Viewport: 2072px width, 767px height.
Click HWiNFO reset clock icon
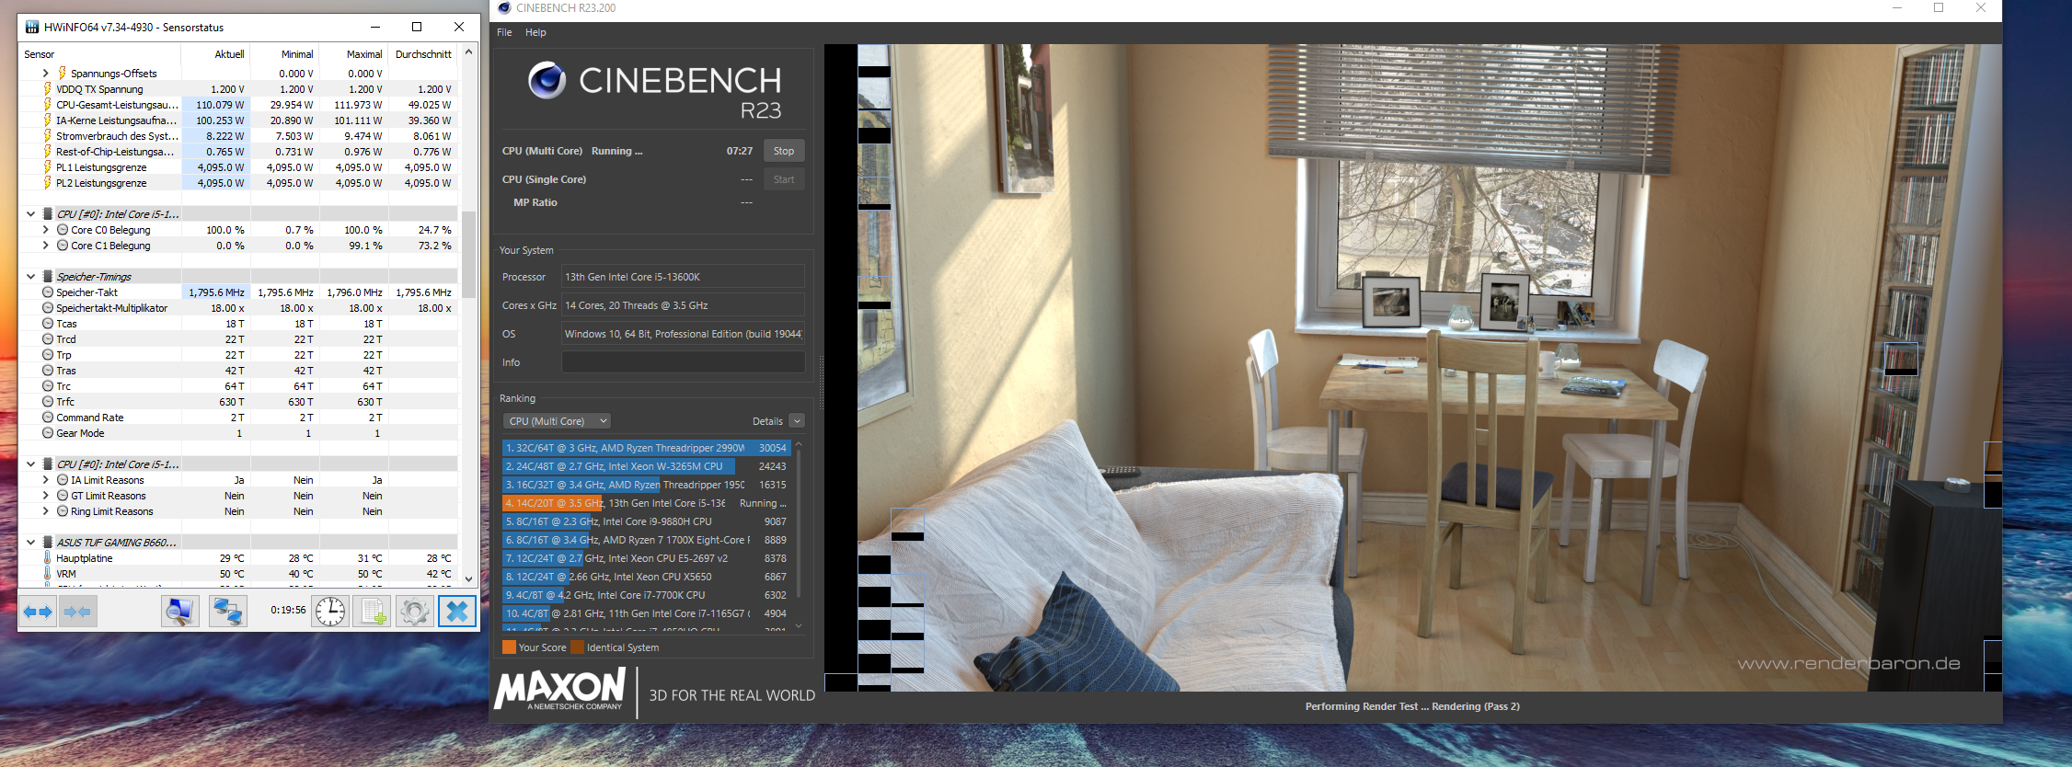pyautogui.click(x=330, y=612)
